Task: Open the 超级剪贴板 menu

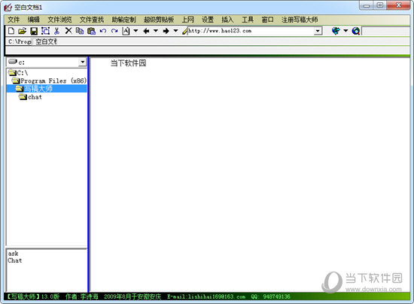Action: tap(159, 20)
